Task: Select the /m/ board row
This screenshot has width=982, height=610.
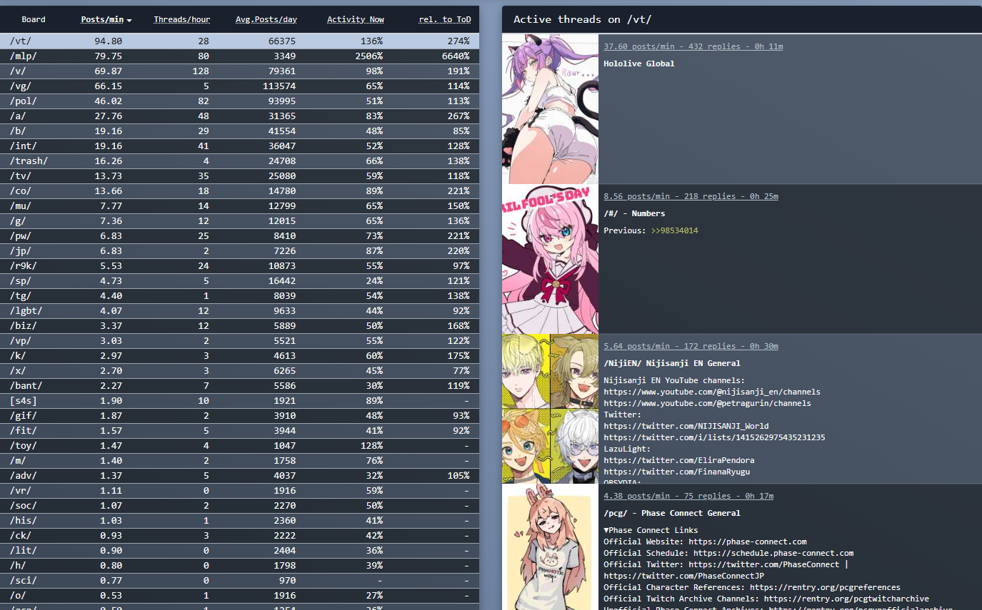Action: coord(240,460)
